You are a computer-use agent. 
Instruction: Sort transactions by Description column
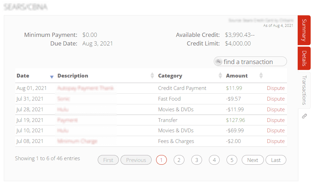click(x=73, y=76)
